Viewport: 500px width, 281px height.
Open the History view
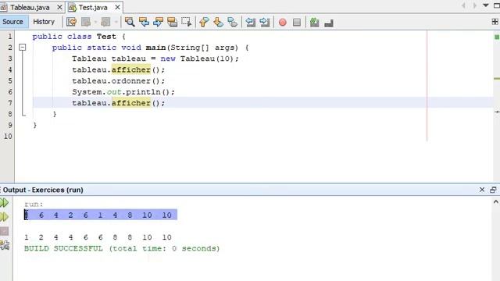pos(44,22)
